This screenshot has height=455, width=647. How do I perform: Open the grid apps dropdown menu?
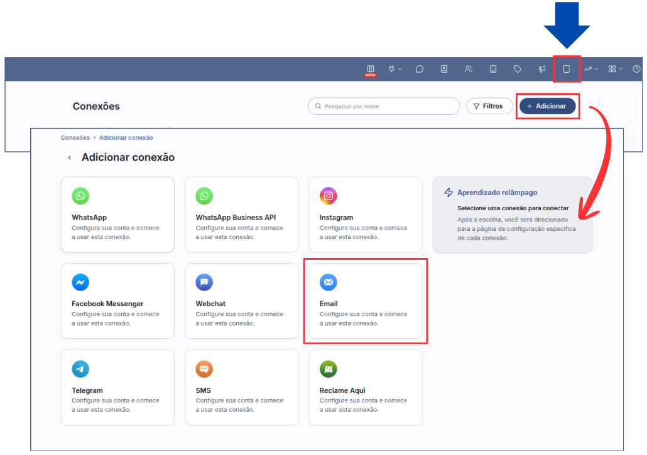coord(615,69)
